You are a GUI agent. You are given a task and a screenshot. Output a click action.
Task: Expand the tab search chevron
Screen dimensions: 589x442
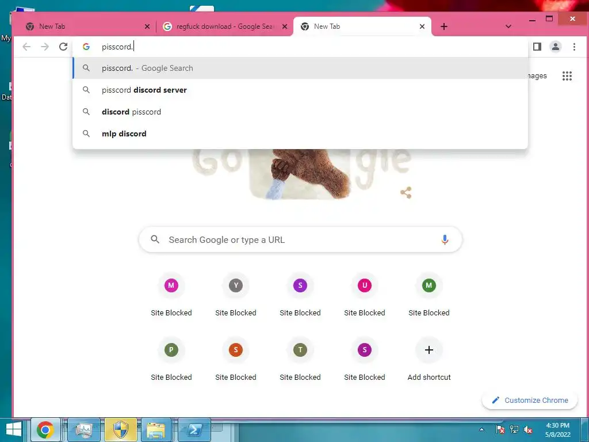pos(508,26)
